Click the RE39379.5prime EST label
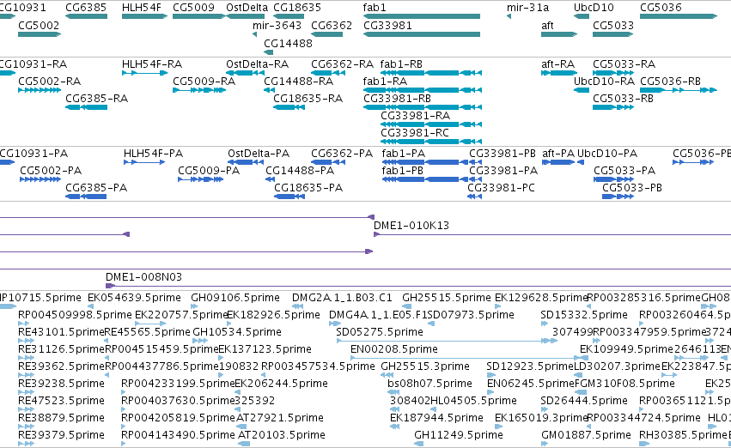Viewport: 731px width, 448px height. pos(61,435)
